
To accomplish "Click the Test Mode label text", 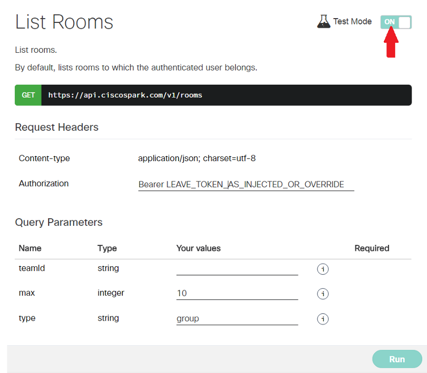I will coord(352,21).
